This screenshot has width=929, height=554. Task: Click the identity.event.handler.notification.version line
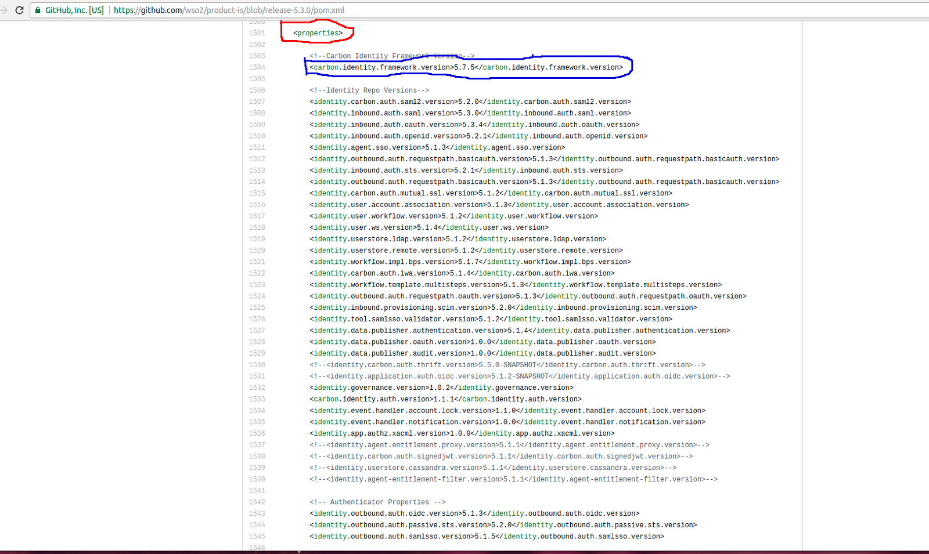[x=507, y=422]
